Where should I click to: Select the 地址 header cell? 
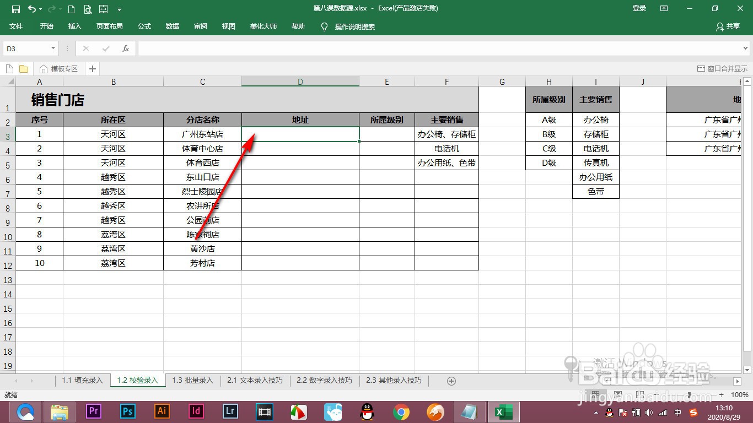300,120
